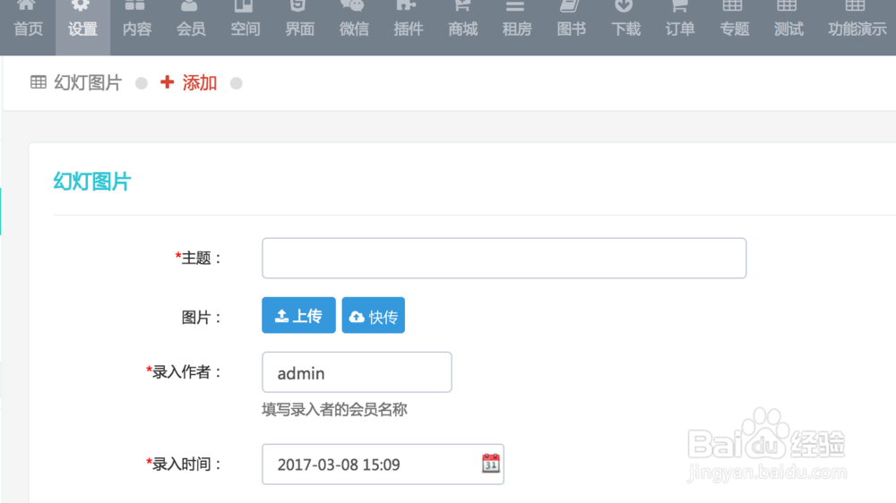Click the upload arrow icon on 上传
This screenshot has width=896, height=503.
point(281,316)
